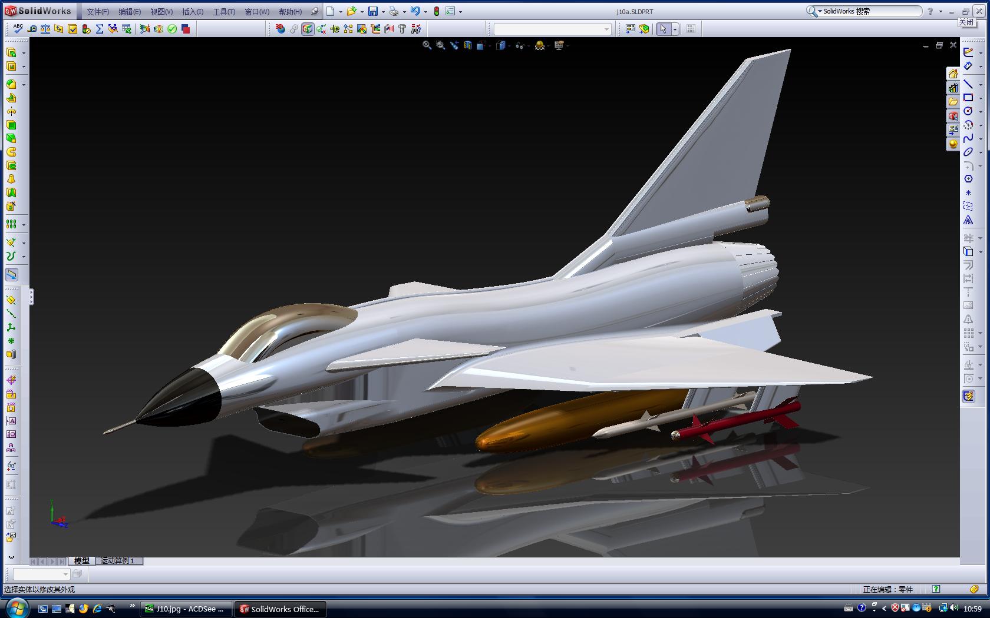Toggle the Rapid Sketch lightning button
Screen dimensions: 990x618
pyautogui.click(x=968, y=397)
